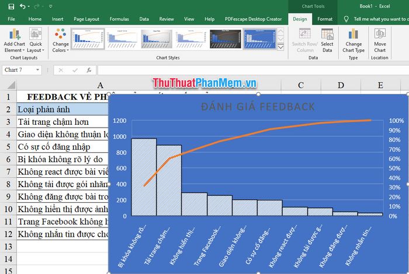Viewport: 409px width, 274px height.
Task: Apply the gray gradient chart style thumbnail
Action: pyautogui.click(x=157, y=39)
